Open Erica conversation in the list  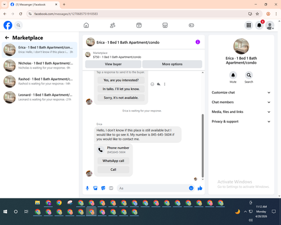coord(39,49)
